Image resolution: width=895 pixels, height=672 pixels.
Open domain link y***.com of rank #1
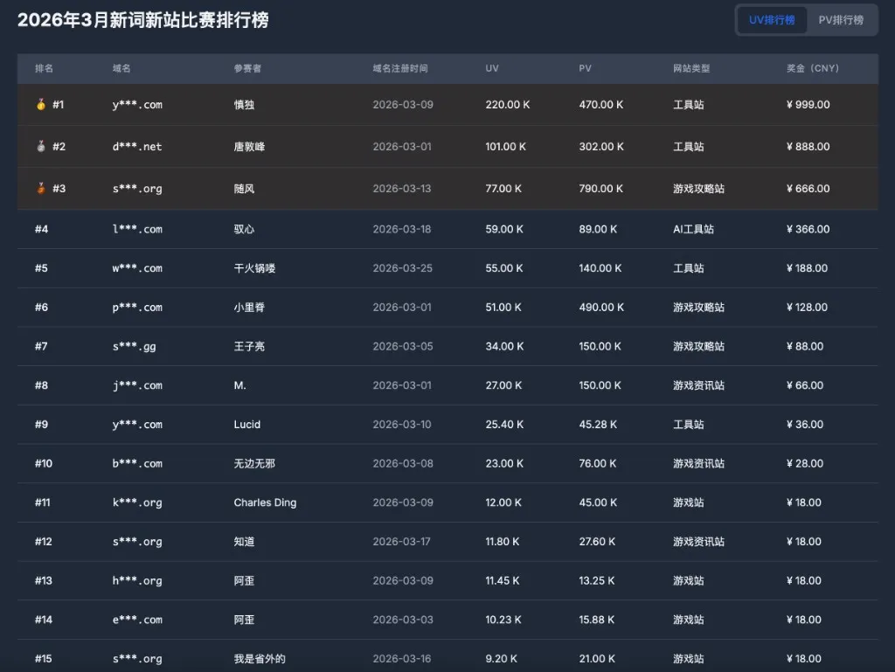click(136, 104)
